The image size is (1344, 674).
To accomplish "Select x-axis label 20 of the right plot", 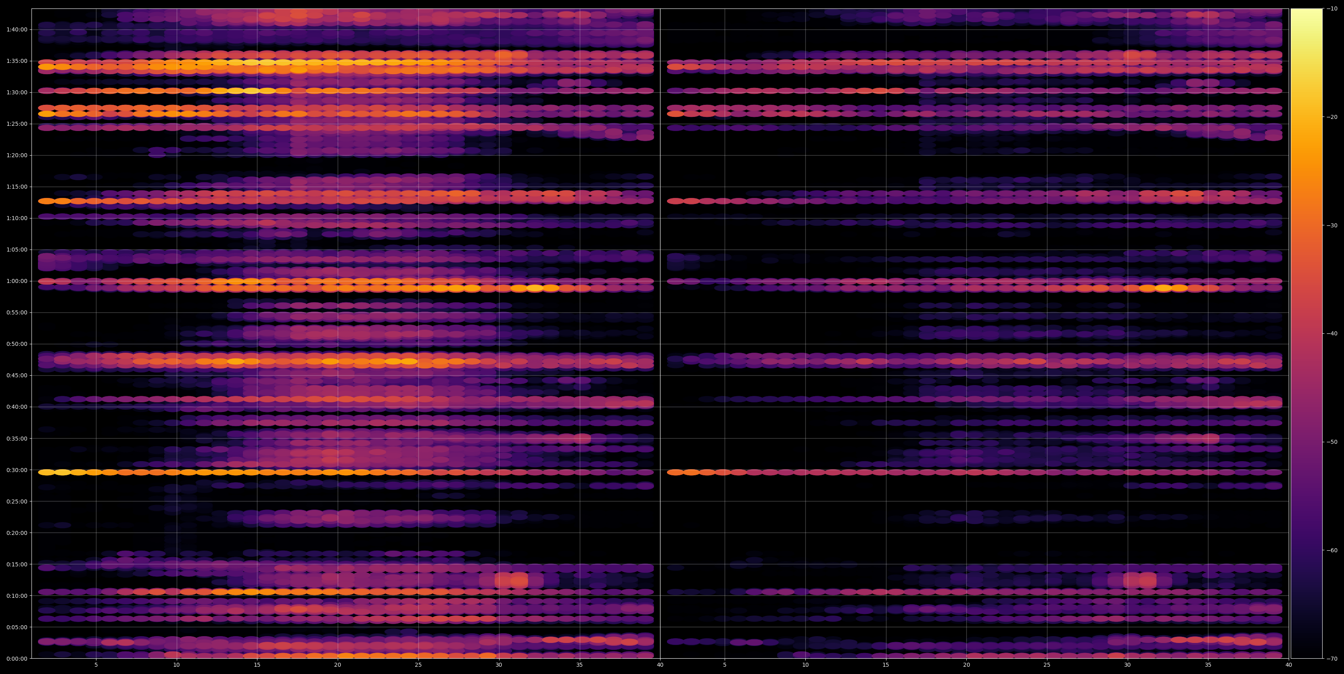I will tap(966, 665).
